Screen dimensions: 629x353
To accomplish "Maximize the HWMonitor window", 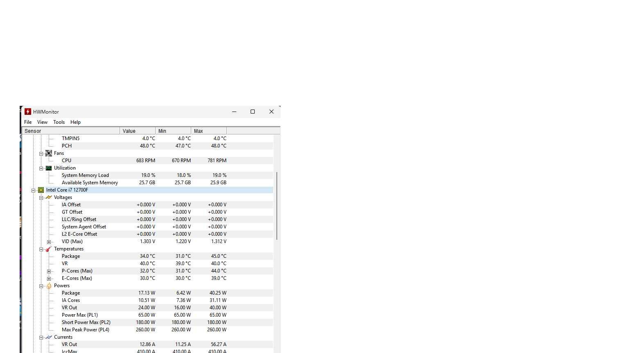I will click(253, 112).
